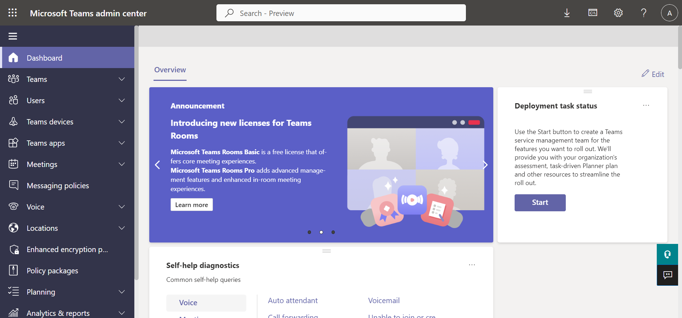Click the Teams devices bell icon

[14, 121]
